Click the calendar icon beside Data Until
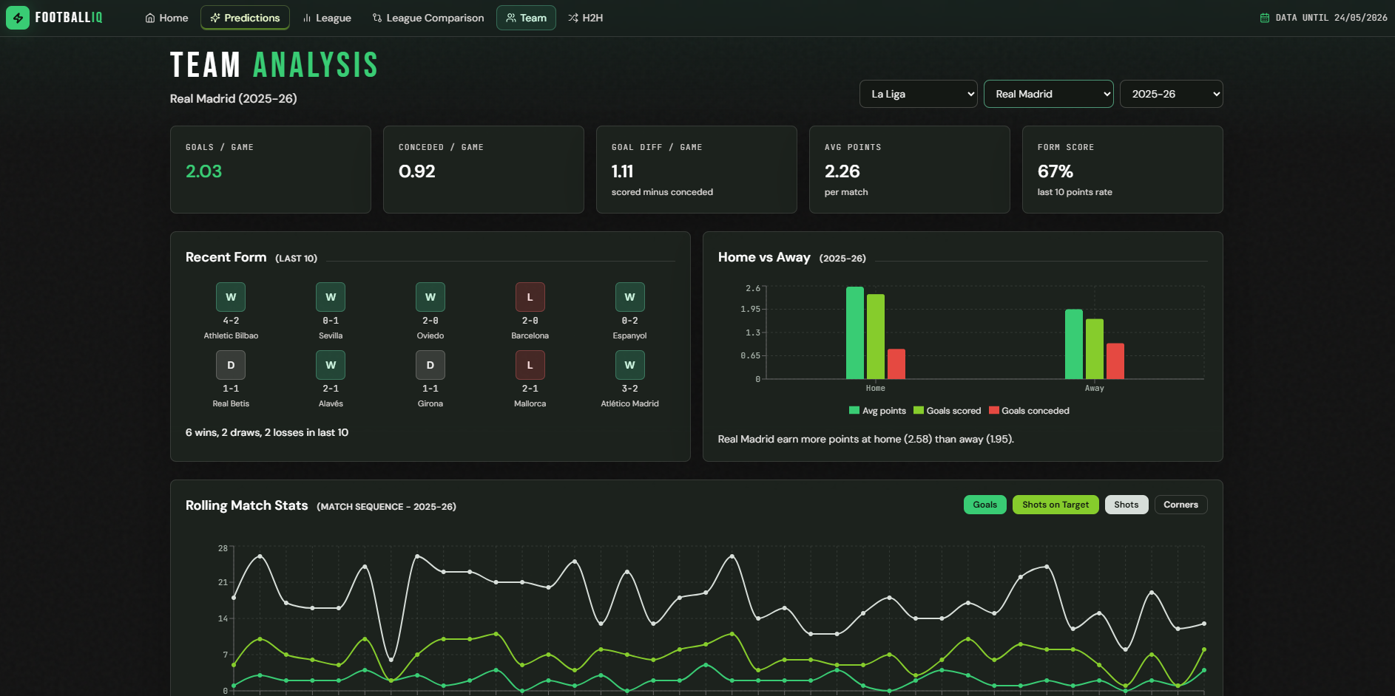 (x=1265, y=18)
